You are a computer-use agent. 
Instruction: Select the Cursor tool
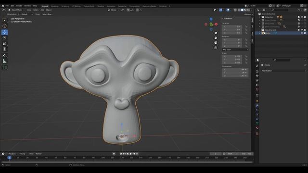click(4, 25)
